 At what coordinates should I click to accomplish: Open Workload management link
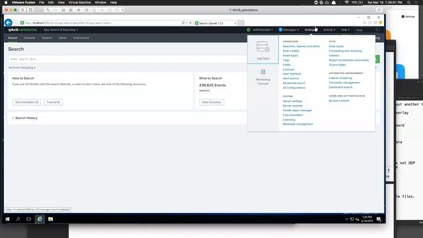click(298, 124)
